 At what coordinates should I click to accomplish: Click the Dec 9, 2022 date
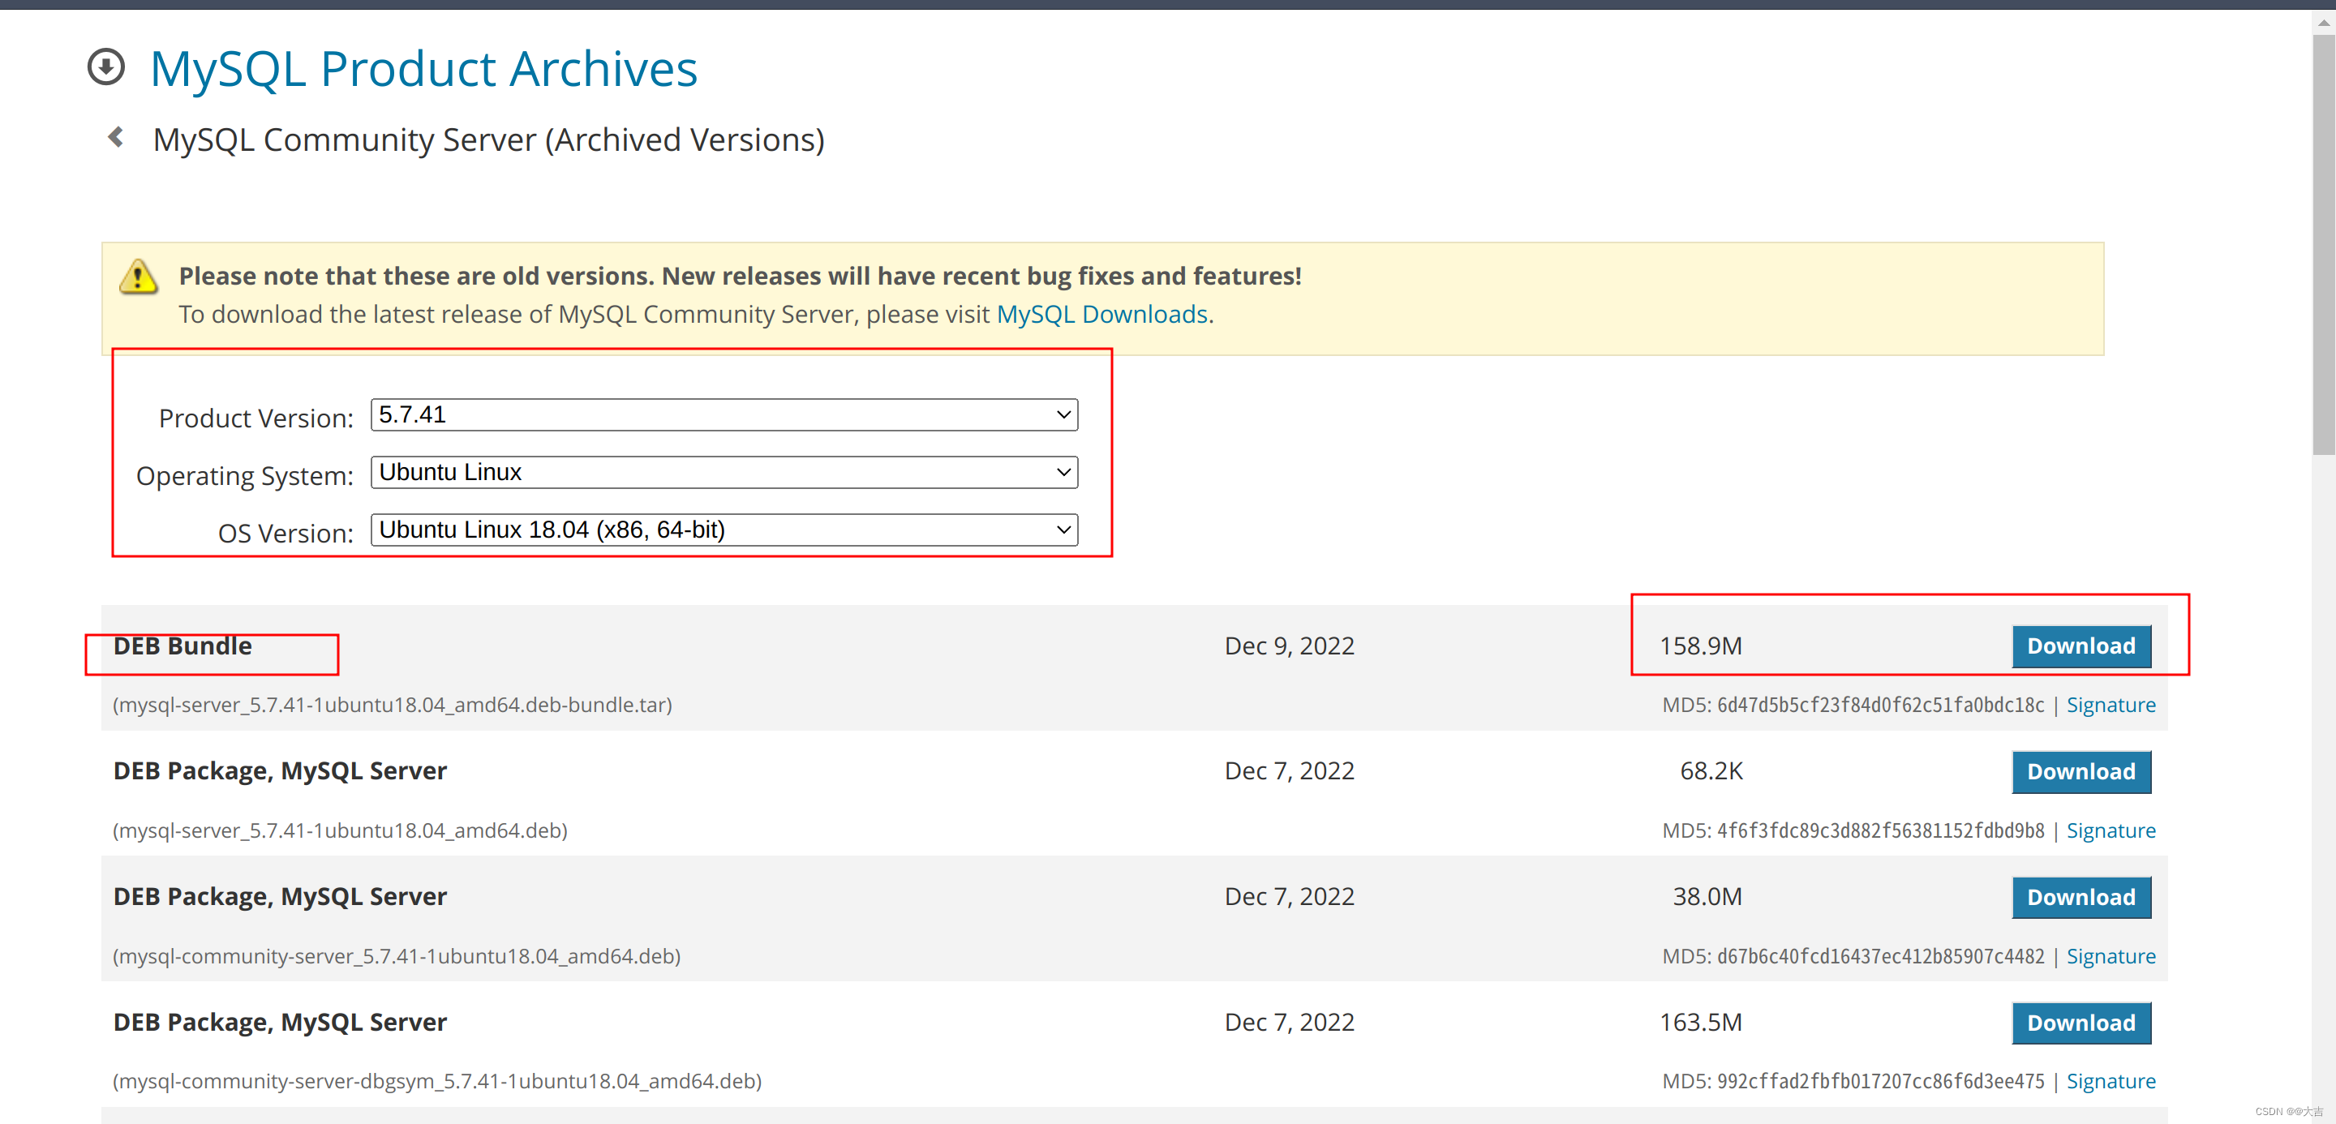pos(1289,646)
